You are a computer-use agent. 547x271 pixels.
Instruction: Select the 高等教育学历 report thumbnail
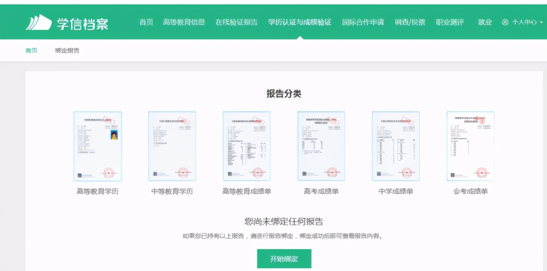point(98,147)
